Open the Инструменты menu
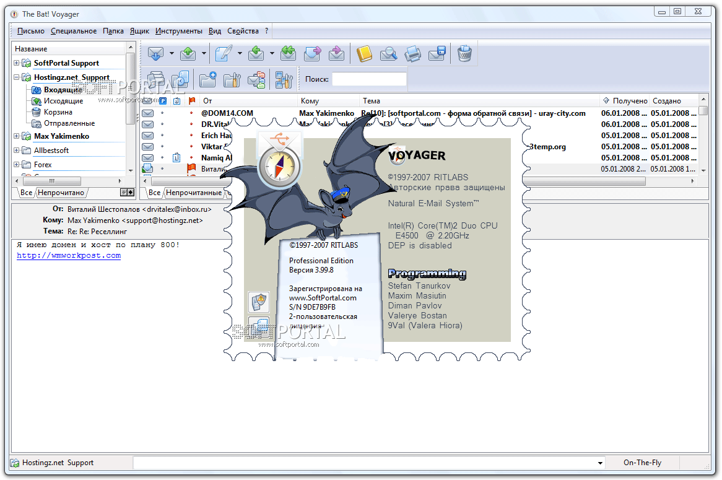The image size is (722, 480). tap(178, 31)
